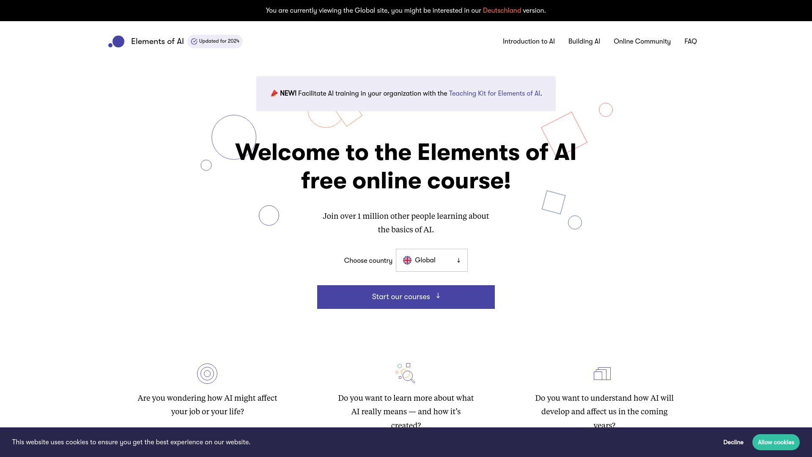Click the UK flag Global selector icon

coord(407,260)
